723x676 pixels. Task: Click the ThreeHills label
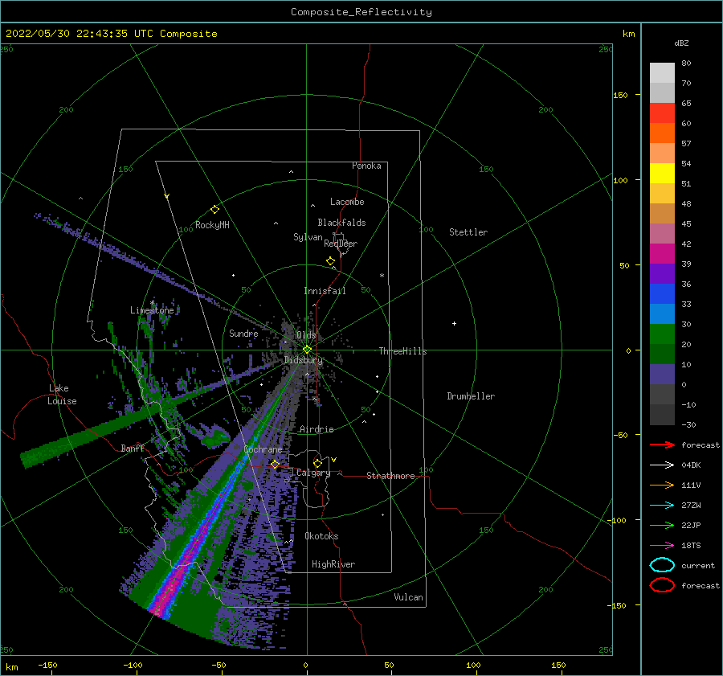(403, 351)
